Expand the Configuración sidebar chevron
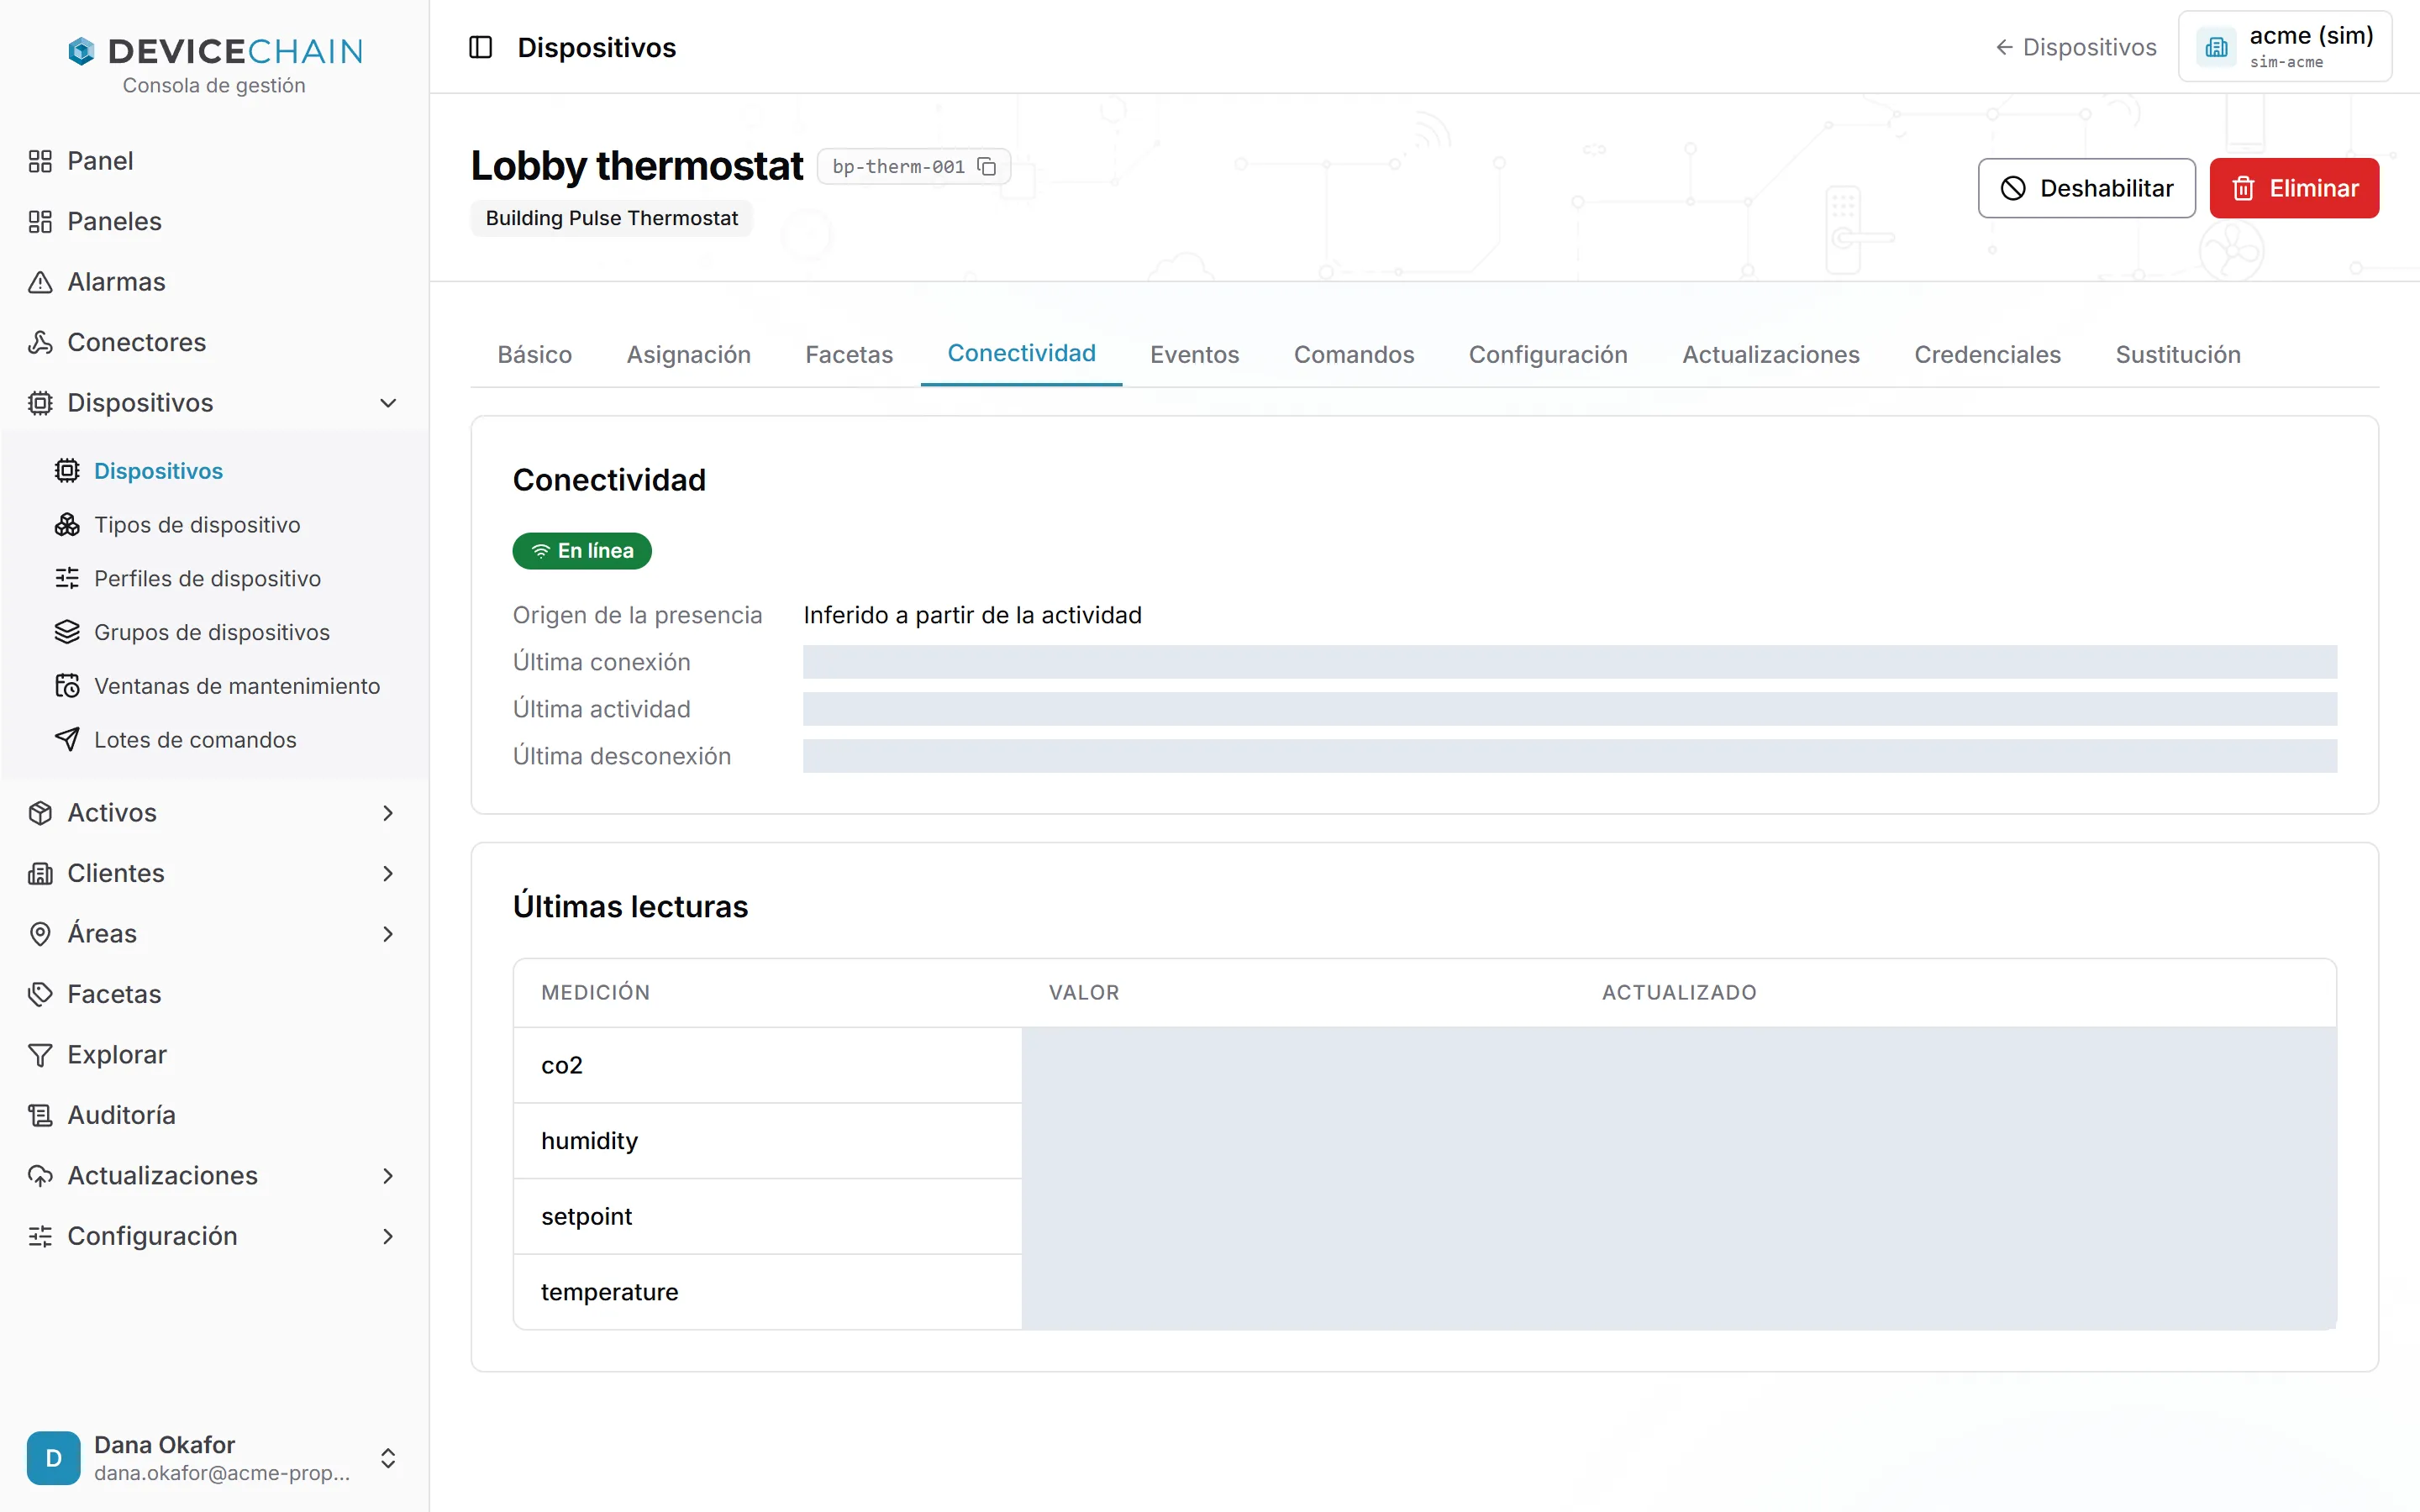This screenshot has height=1512, width=2420. (x=388, y=1236)
